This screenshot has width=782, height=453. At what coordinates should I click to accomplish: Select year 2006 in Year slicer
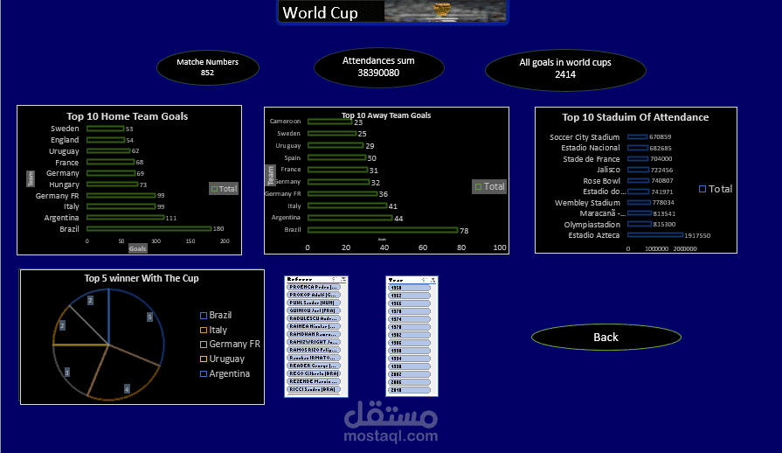(409, 382)
